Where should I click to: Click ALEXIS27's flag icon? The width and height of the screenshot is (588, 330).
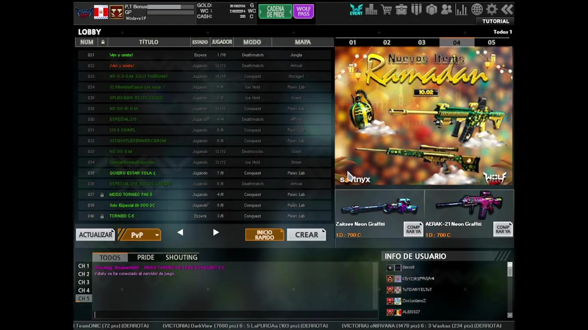point(398,312)
